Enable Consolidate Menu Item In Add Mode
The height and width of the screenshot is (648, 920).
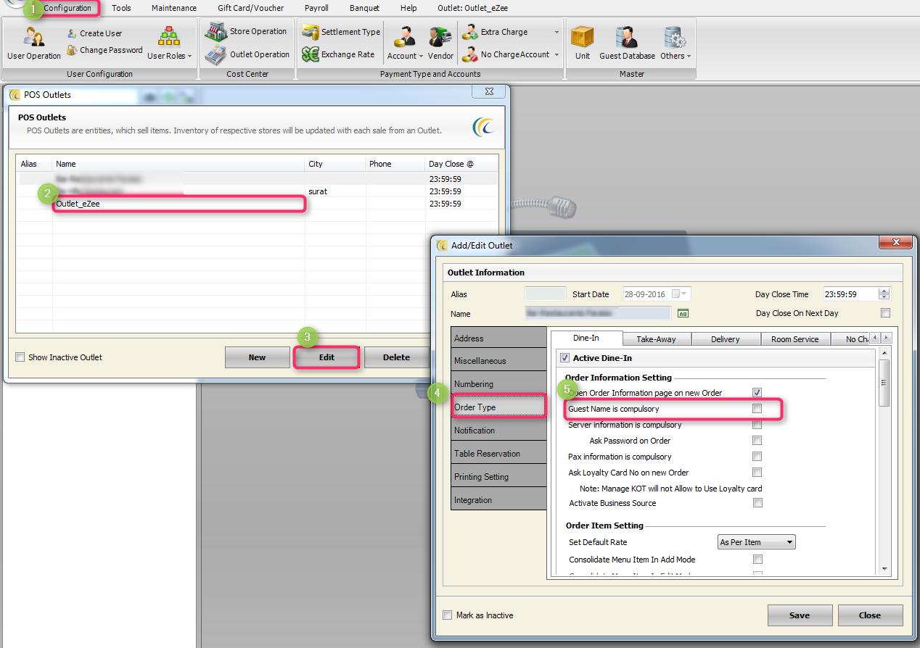[x=757, y=560]
